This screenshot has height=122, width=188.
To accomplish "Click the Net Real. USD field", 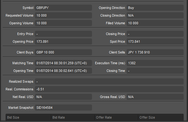I will pos(63,97).
